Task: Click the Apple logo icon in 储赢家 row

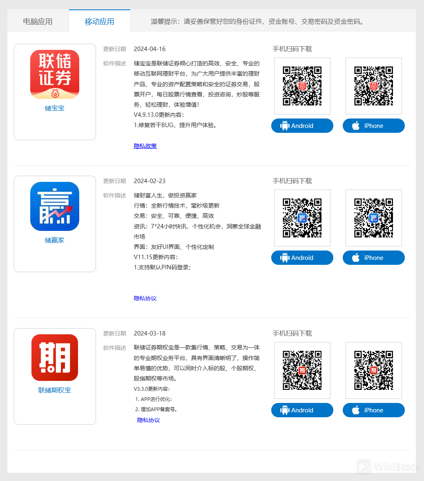Action: pos(356,257)
